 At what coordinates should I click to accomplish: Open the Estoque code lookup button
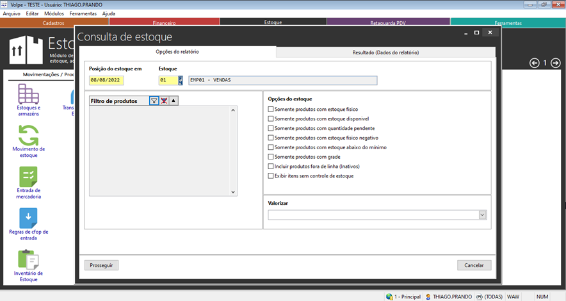pos(181,80)
